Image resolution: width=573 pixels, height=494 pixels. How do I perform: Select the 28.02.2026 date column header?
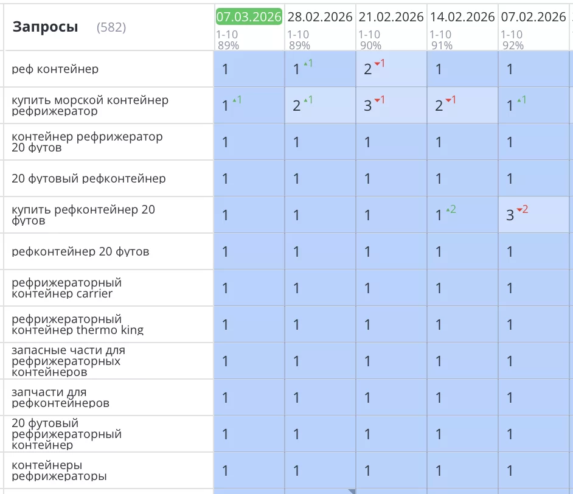(320, 17)
